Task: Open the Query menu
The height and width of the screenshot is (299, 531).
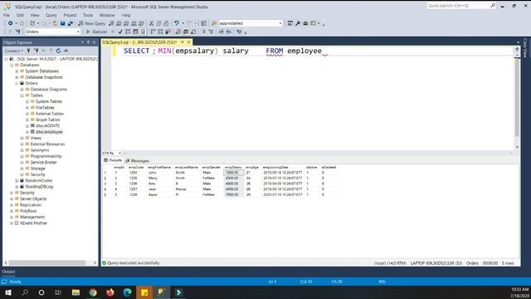Action: [x=51, y=15]
